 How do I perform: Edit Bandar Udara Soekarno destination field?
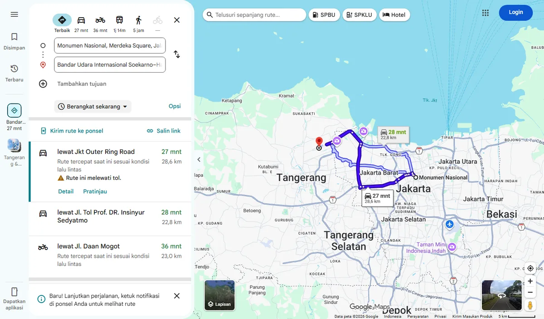(x=110, y=64)
